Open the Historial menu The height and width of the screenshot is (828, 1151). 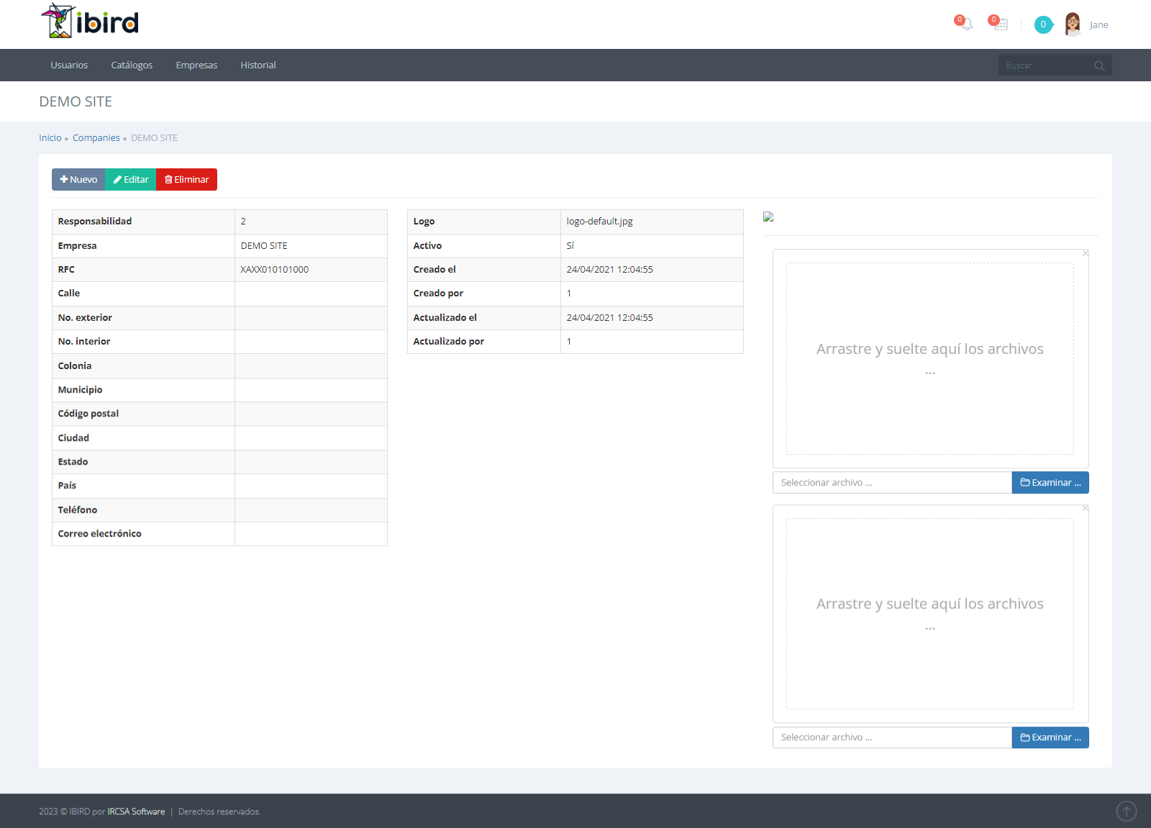click(x=258, y=65)
